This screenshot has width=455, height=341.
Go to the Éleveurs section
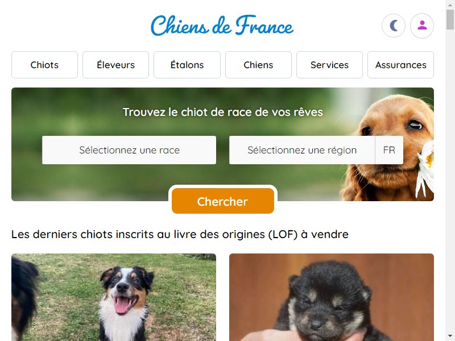point(116,65)
